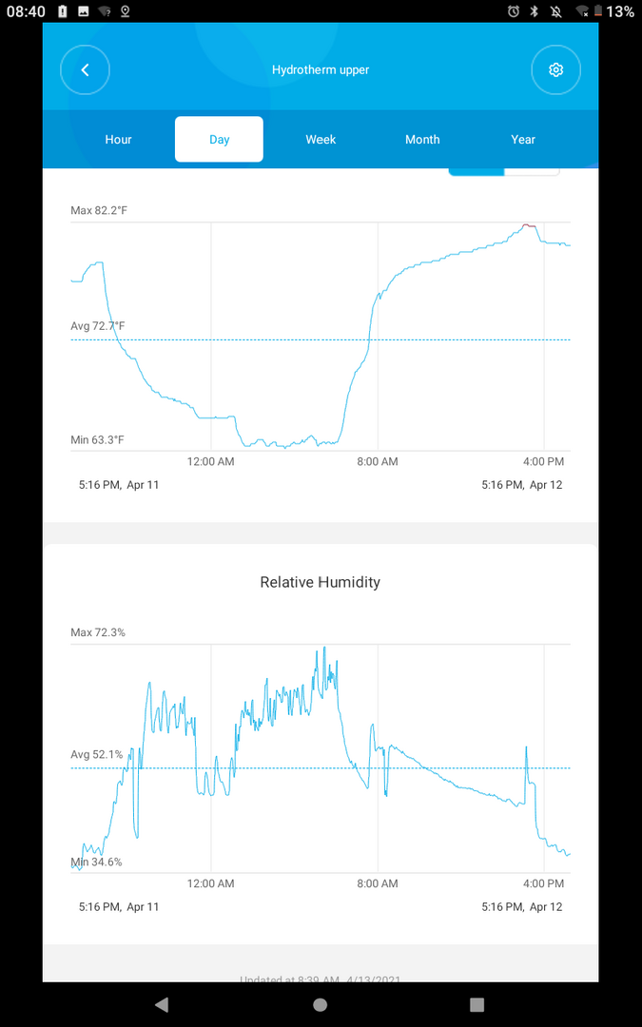Image resolution: width=642 pixels, height=1027 pixels.
Task: Tap the Avg 72.7°F temperature line label
Action: point(98,326)
